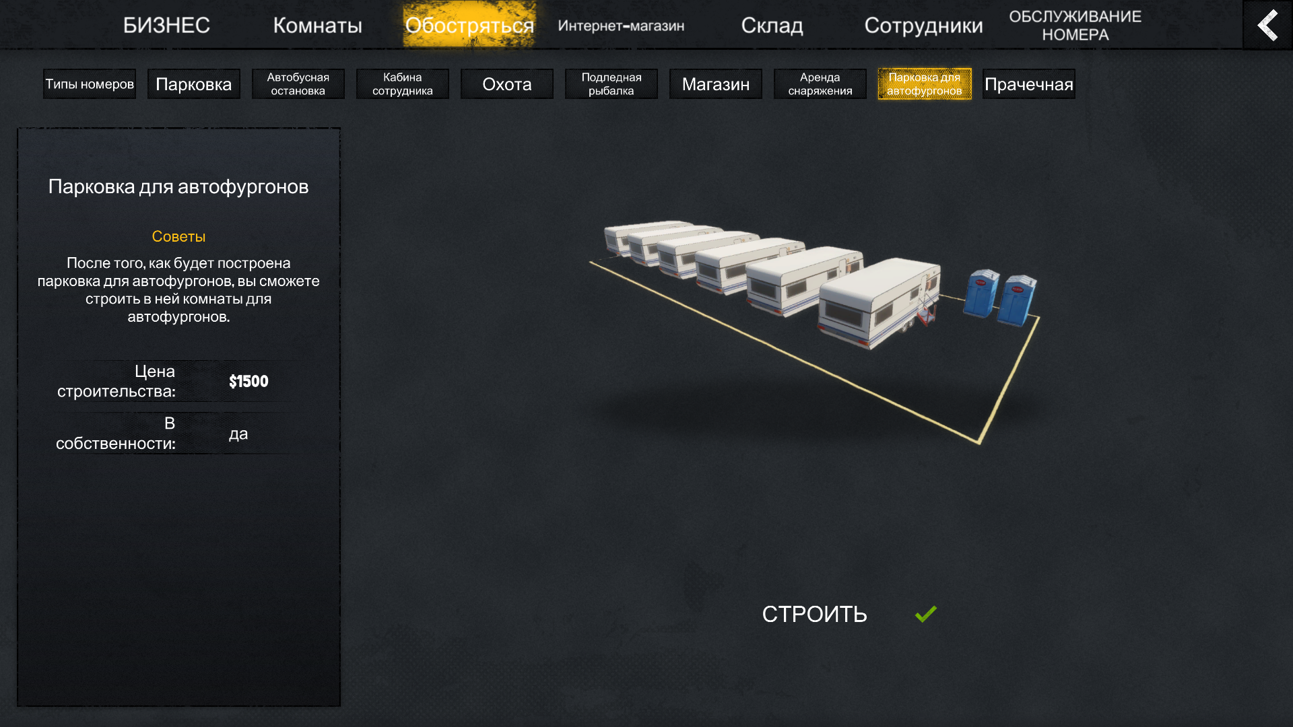Choose Кабина сотрудника category
This screenshot has height=727, width=1293.
click(403, 84)
